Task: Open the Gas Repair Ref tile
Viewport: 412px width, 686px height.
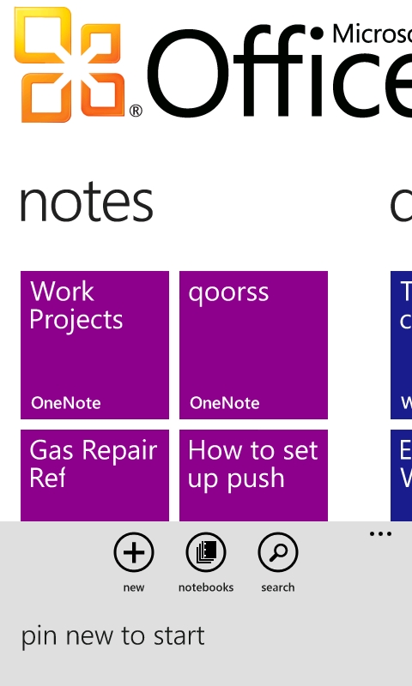Action: click(94, 476)
